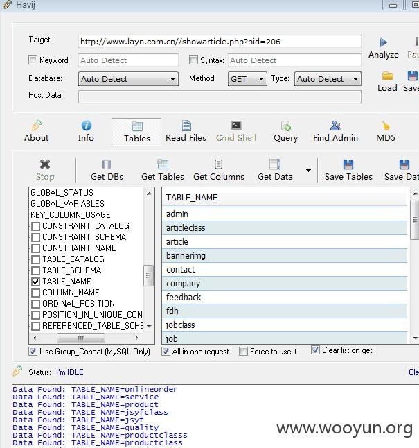Toggle All in one request checkbox
This screenshot has height=448, width=419.
click(x=166, y=351)
